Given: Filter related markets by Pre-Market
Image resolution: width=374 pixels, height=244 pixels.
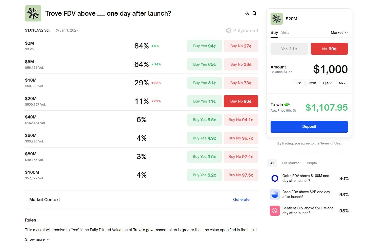Looking at the screenshot, I should pyautogui.click(x=290, y=163).
